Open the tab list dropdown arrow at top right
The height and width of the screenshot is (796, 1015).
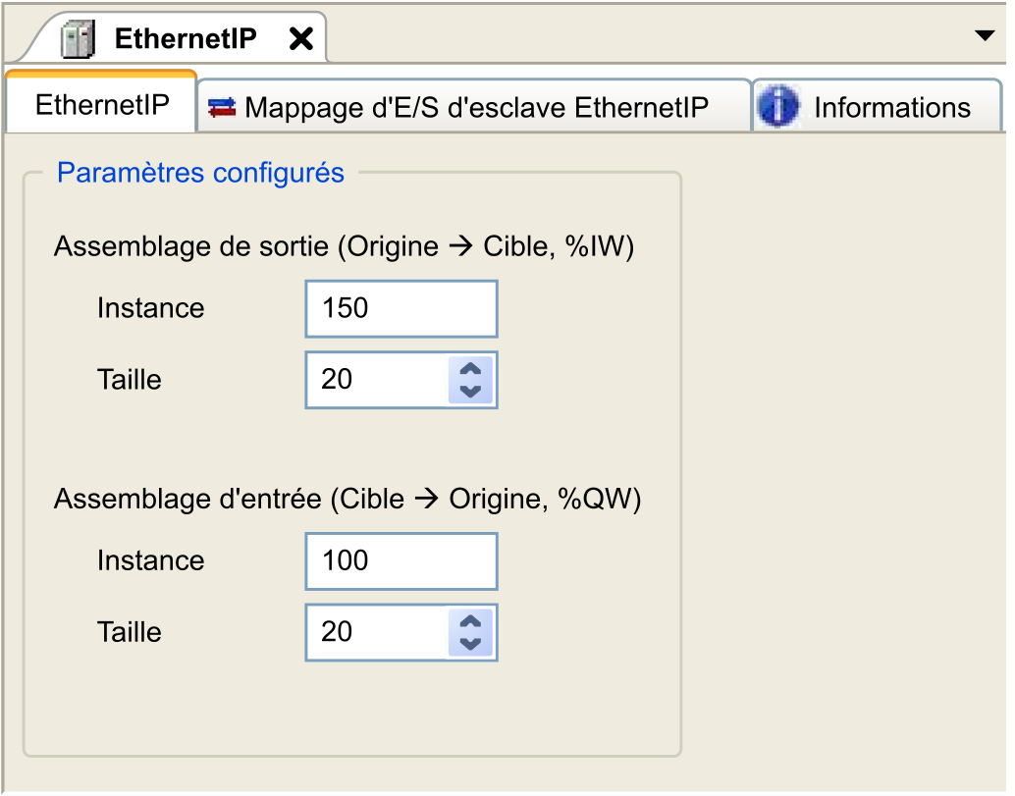pos(985,35)
